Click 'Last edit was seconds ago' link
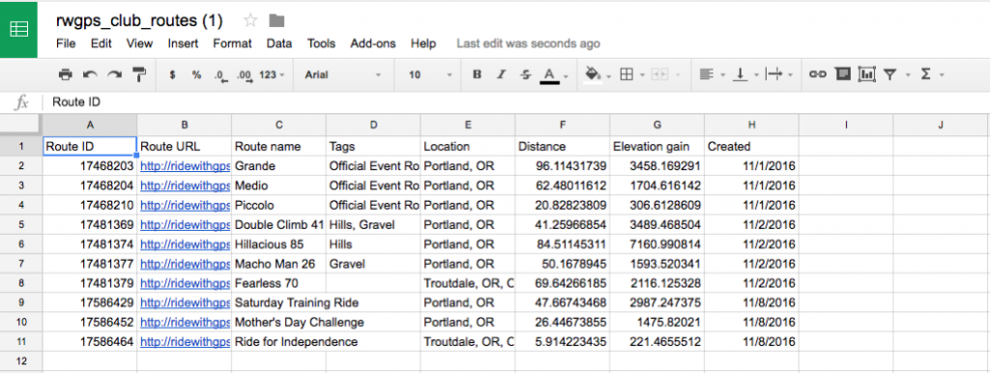 529,43
